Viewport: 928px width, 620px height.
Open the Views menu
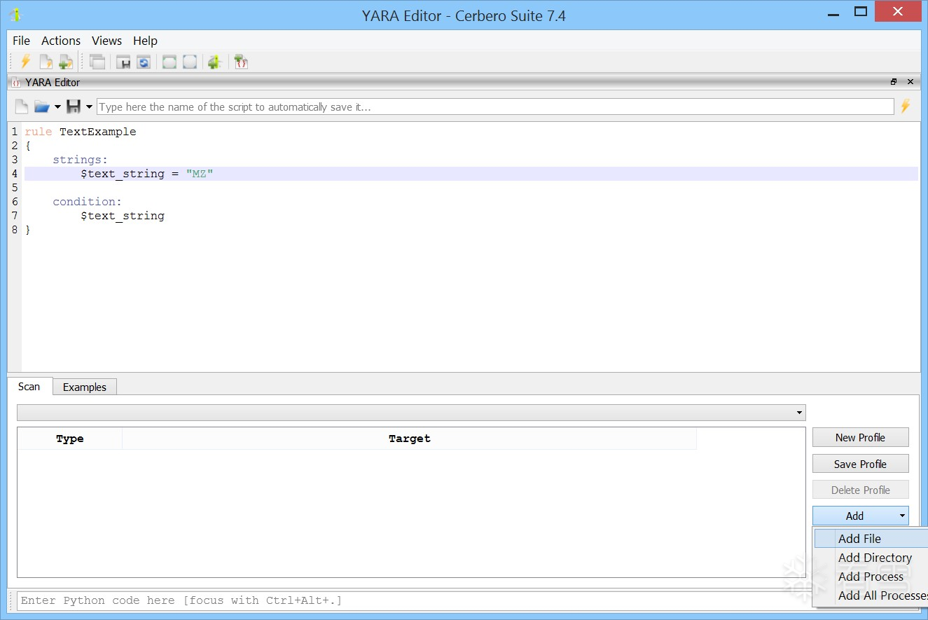(106, 41)
